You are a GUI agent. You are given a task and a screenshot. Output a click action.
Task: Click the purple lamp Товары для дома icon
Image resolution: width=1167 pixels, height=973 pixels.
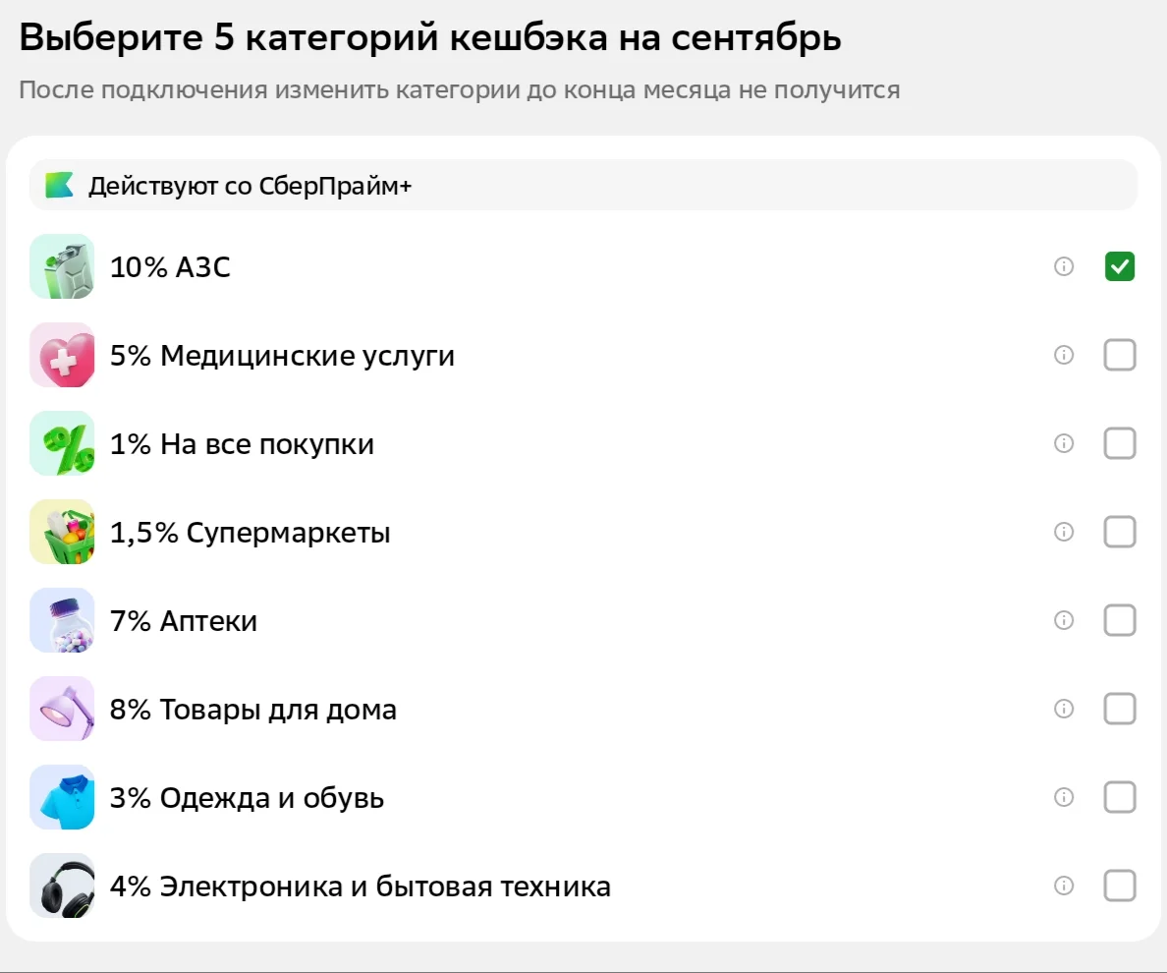(x=63, y=709)
